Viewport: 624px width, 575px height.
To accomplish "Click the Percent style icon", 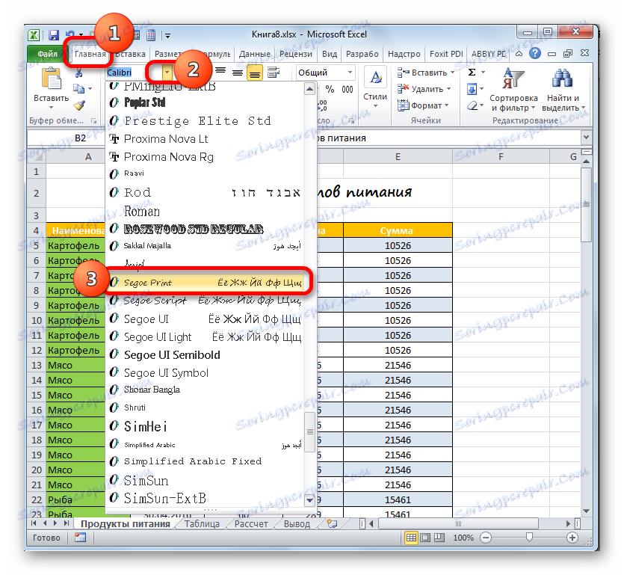I will pyautogui.click(x=330, y=89).
